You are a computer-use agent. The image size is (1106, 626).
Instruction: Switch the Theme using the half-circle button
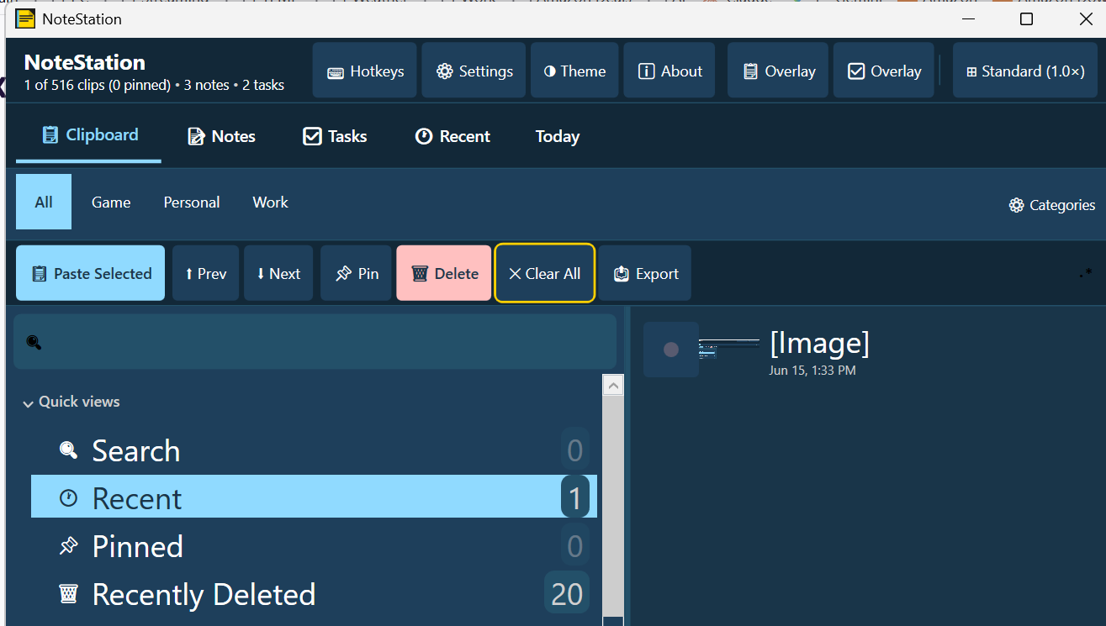coord(574,71)
